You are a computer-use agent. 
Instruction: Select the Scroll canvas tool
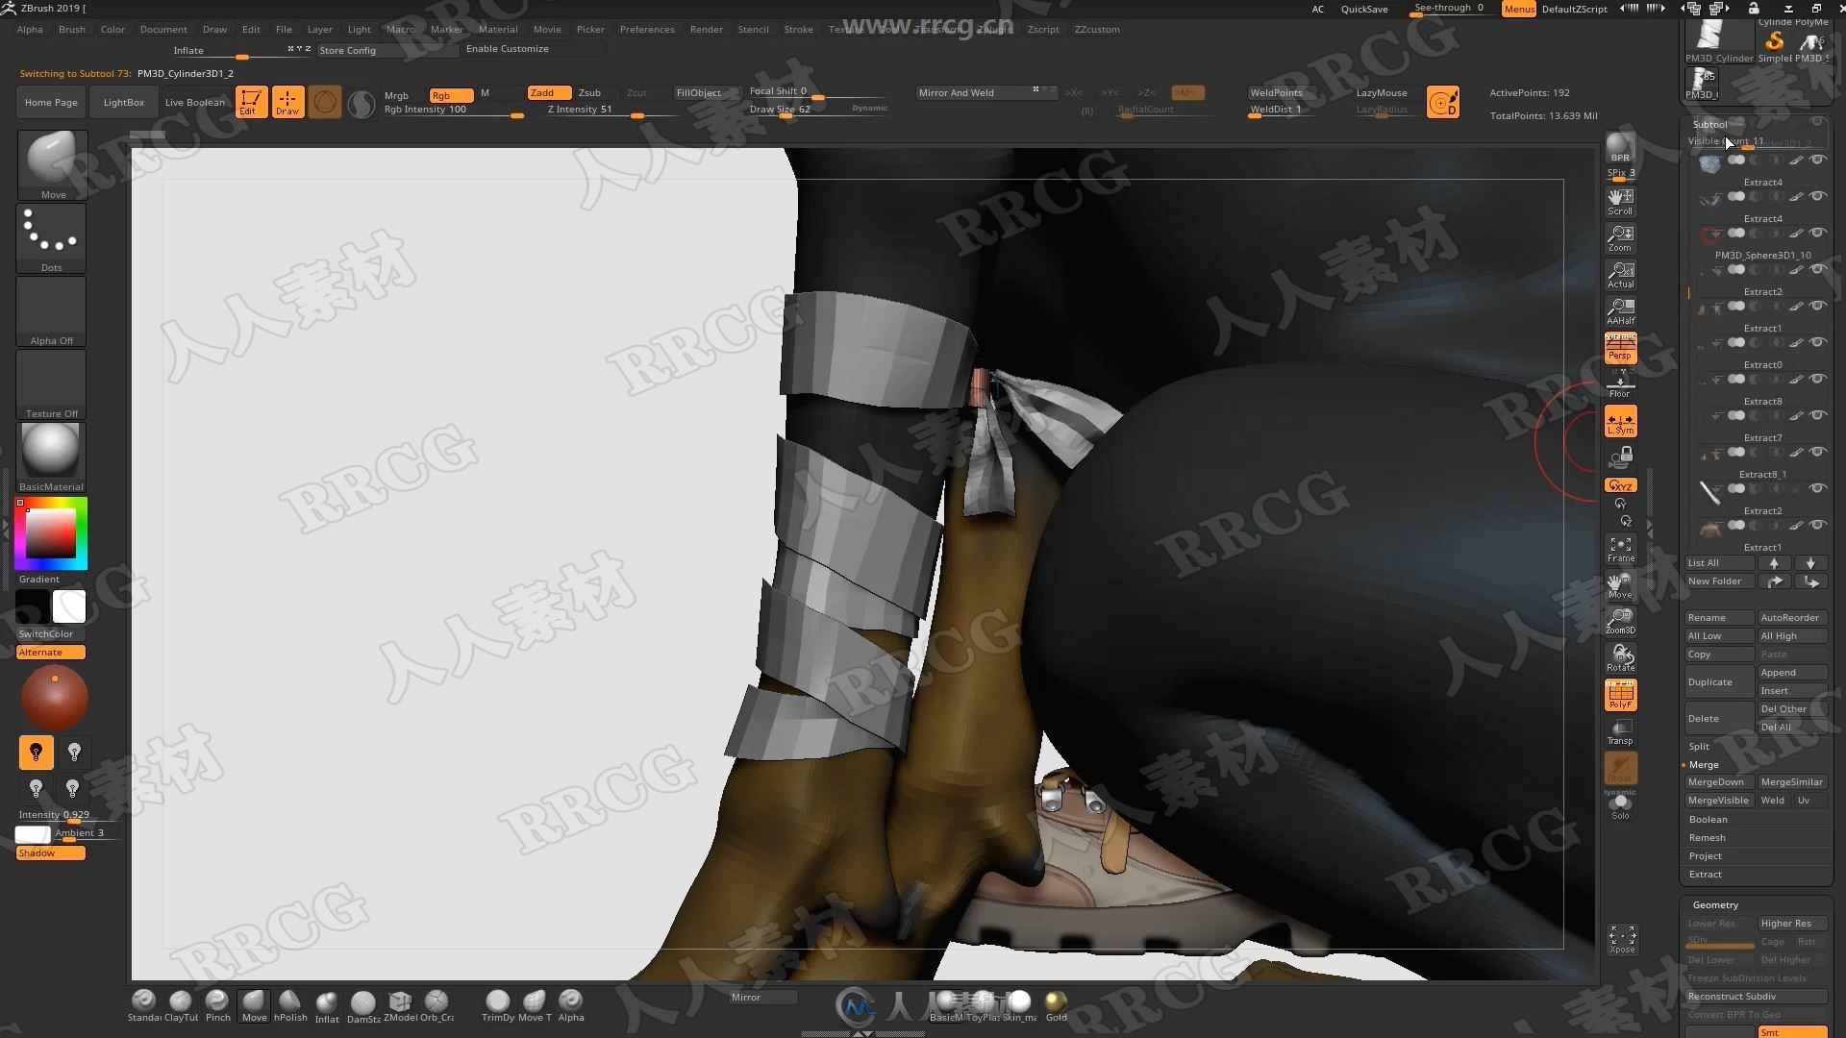coord(1620,202)
